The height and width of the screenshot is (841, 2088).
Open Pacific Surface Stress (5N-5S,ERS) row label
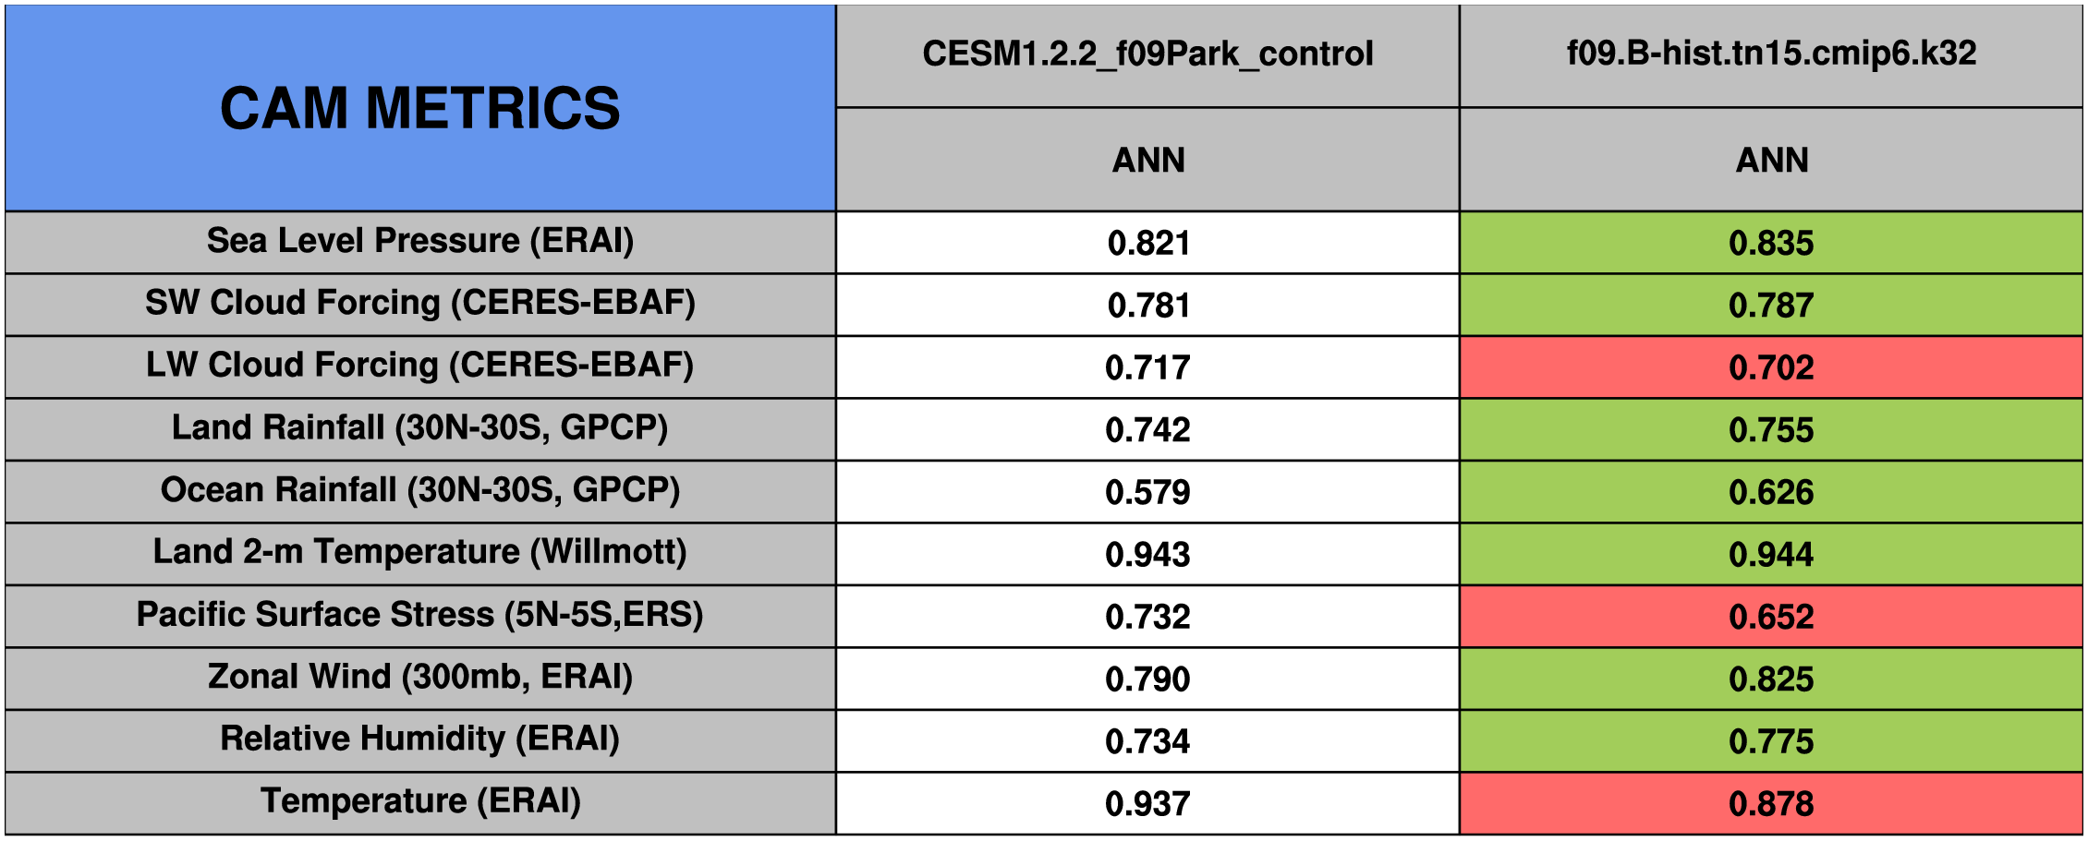pyautogui.click(x=420, y=615)
